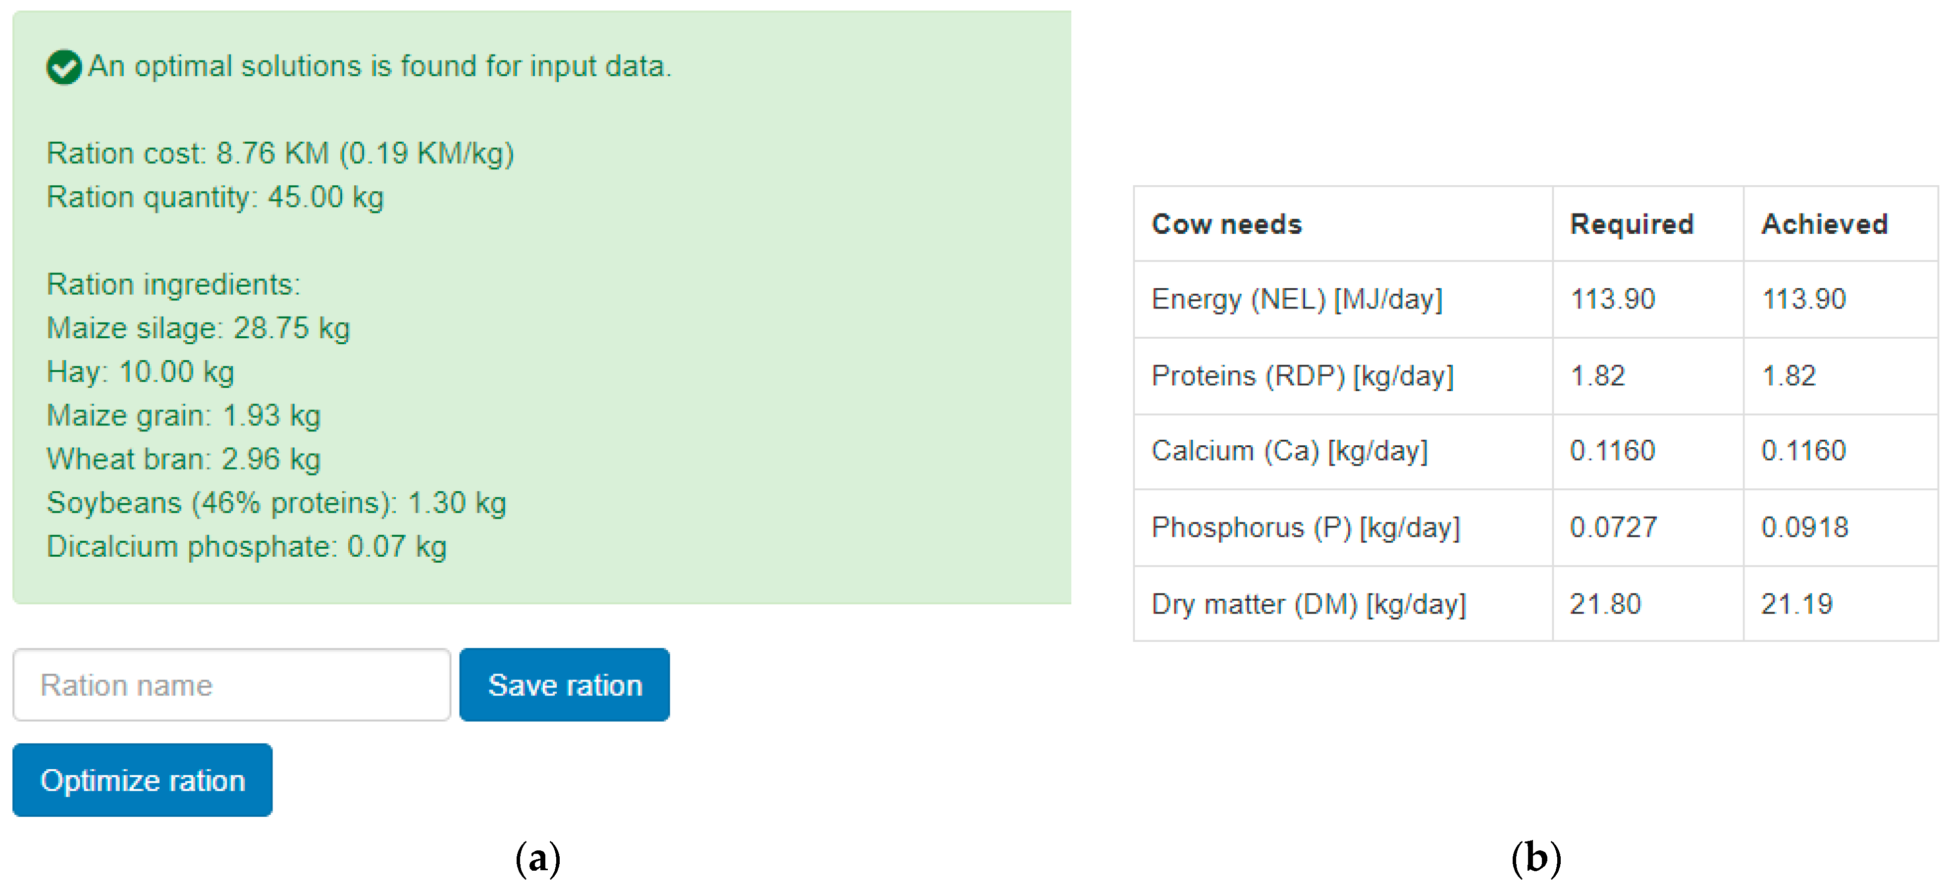1952x890 pixels.
Task: Click the Cow needs column header
Action: click(x=1226, y=224)
